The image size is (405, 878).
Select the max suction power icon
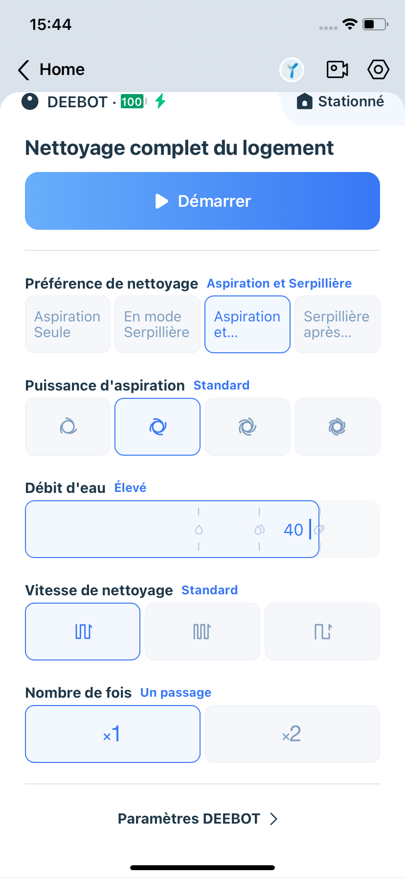point(337,427)
